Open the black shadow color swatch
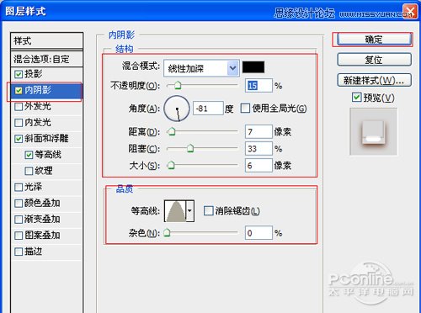The image size is (421, 313). pyautogui.click(x=253, y=67)
